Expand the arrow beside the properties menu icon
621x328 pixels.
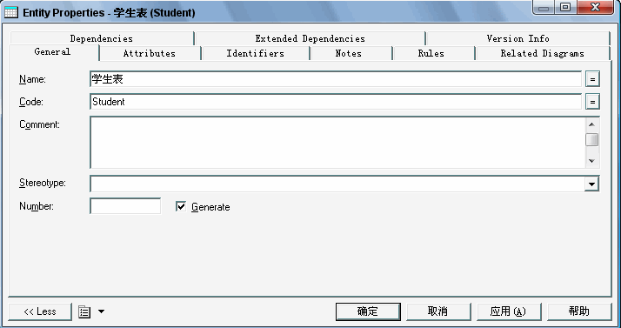point(102,311)
